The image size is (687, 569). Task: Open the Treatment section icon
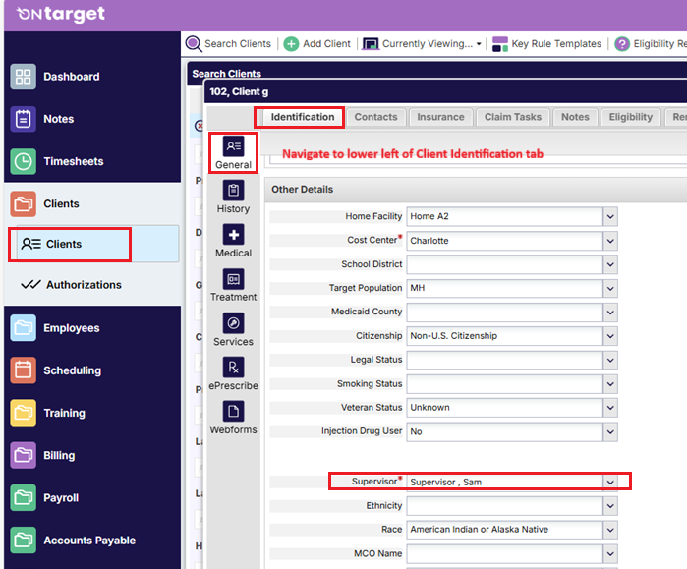tap(234, 279)
